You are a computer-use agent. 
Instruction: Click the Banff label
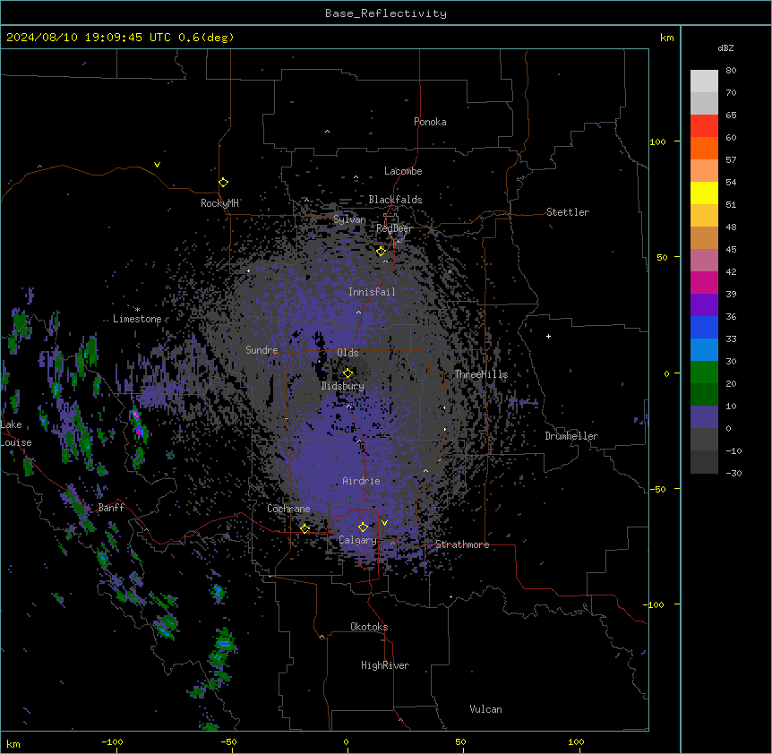tap(111, 508)
